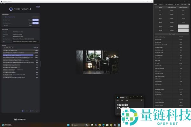Image resolution: width=191 pixels, height=127 pixels.
Task: Open the Notepad View menu
Action: click(127, 100)
